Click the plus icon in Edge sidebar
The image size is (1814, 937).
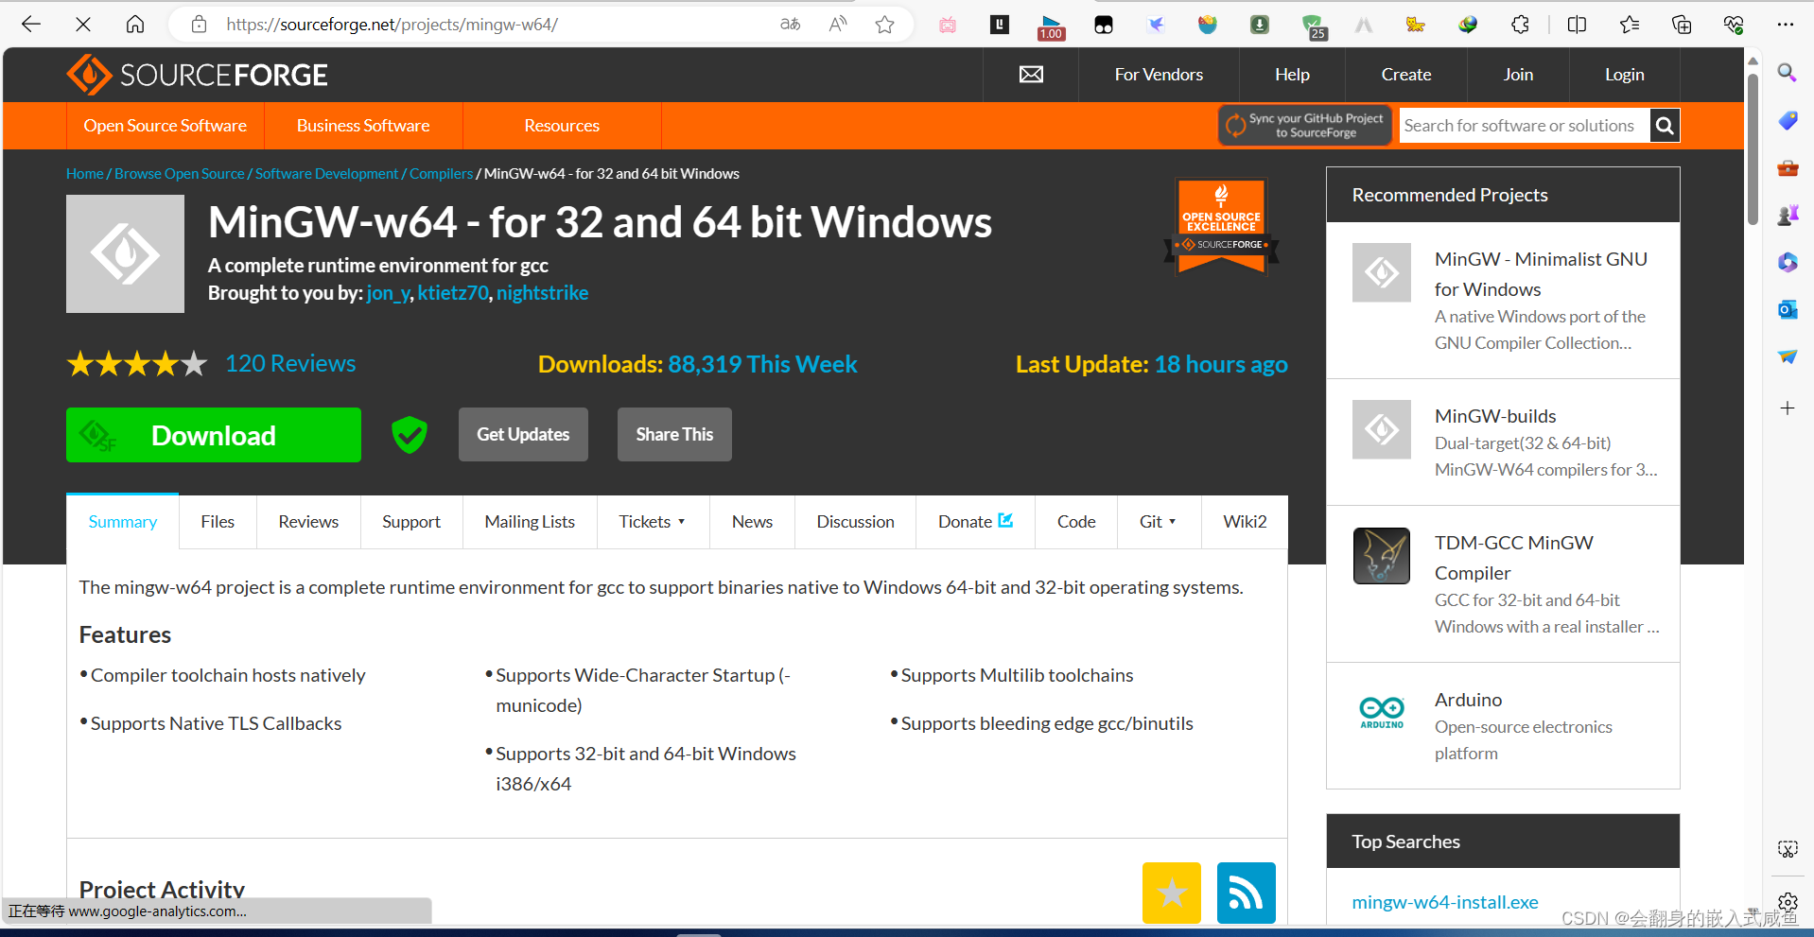coord(1787,408)
